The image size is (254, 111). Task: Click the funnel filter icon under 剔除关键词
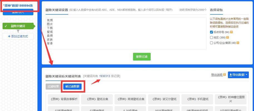[18, 31]
